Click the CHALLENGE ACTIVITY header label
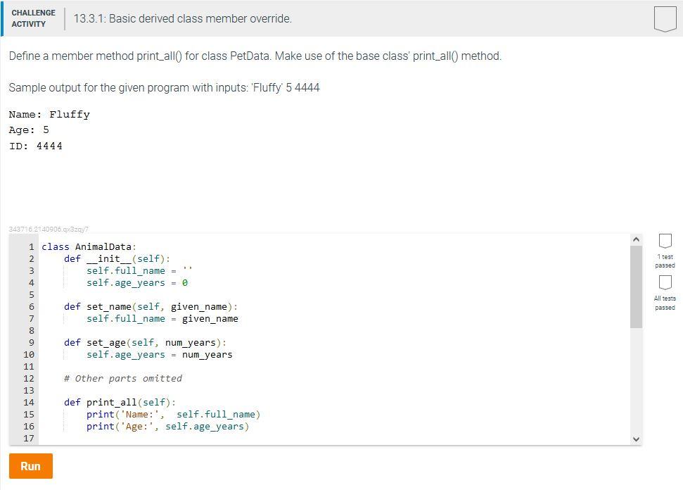Screen dimensions: 683x490 tap(32, 17)
